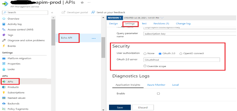Click the Diagnose and solve problems wrench icon
The width and height of the screenshot is (237, 111).
point(4,40)
